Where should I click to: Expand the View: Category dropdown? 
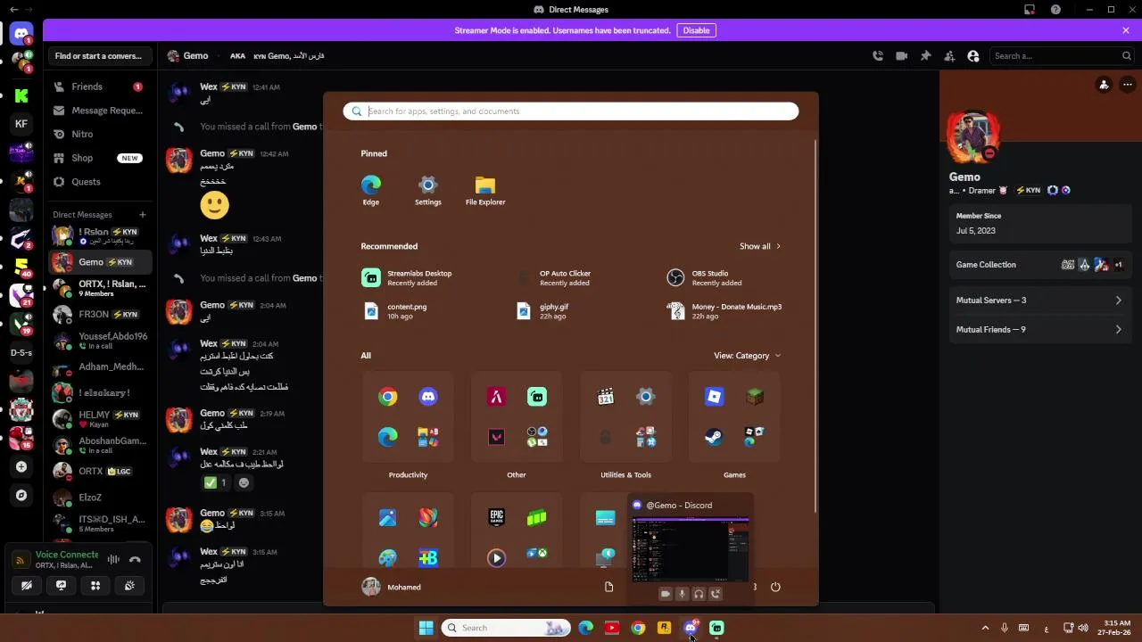pyautogui.click(x=747, y=355)
